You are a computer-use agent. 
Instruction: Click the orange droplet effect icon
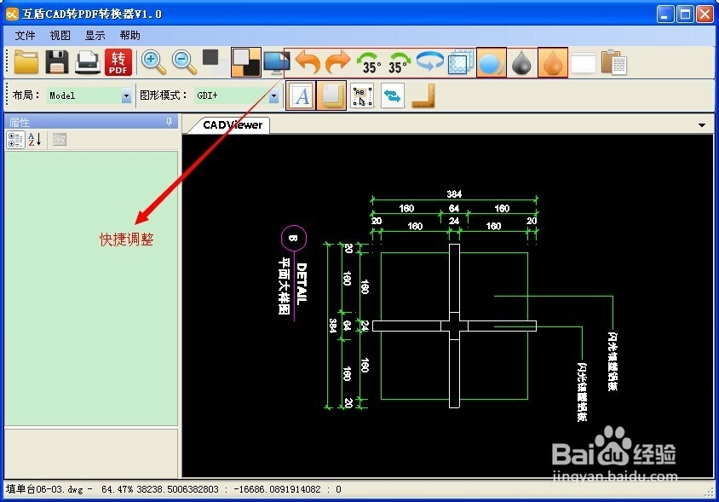552,61
